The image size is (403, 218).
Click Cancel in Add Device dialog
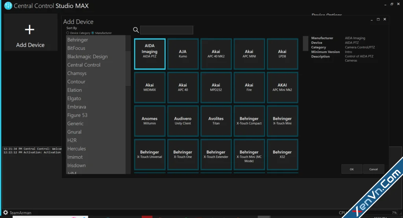click(373, 169)
